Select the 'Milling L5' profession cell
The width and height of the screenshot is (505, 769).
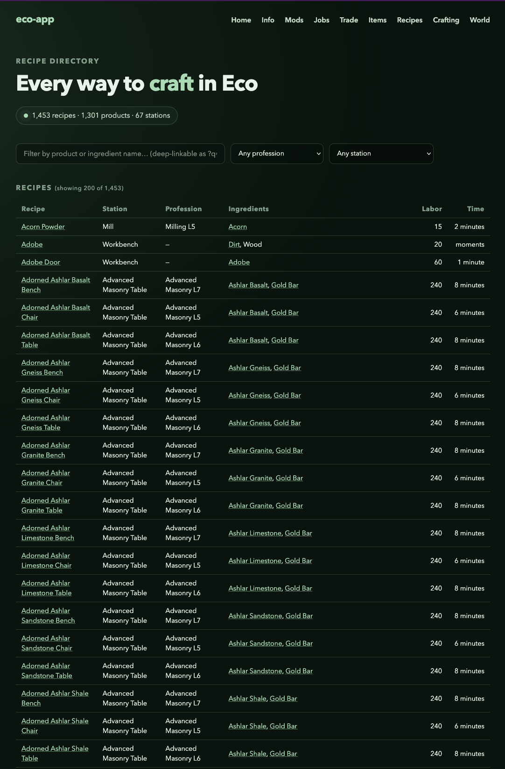click(x=180, y=227)
